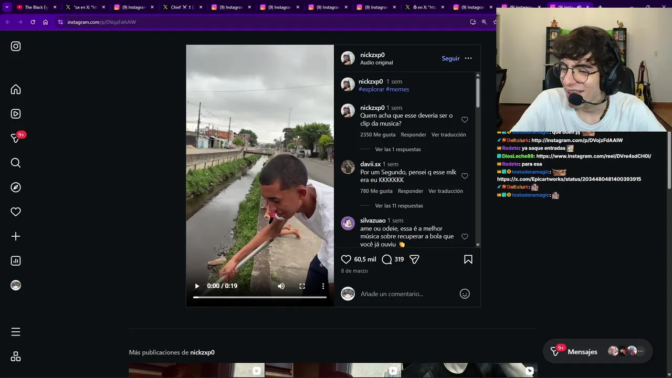Translate davii.sx's comment

pyautogui.click(x=445, y=191)
